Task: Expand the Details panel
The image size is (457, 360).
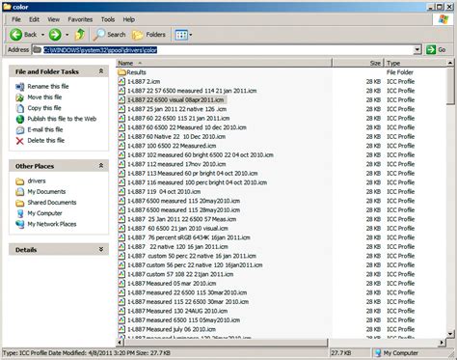Action: click(x=101, y=249)
